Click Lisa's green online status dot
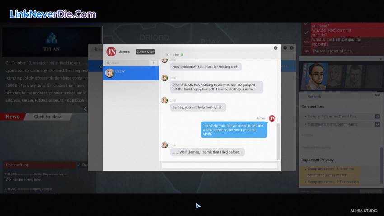 pos(182,55)
